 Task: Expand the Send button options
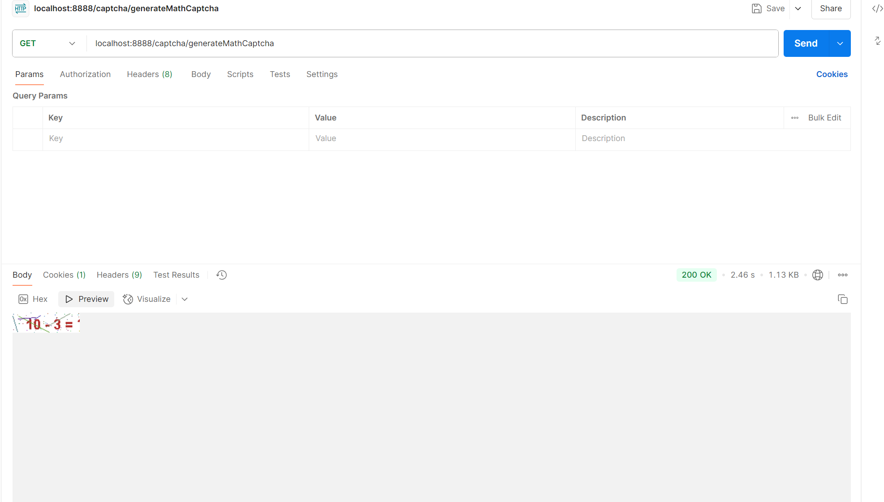pyautogui.click(x=840, y=43)
